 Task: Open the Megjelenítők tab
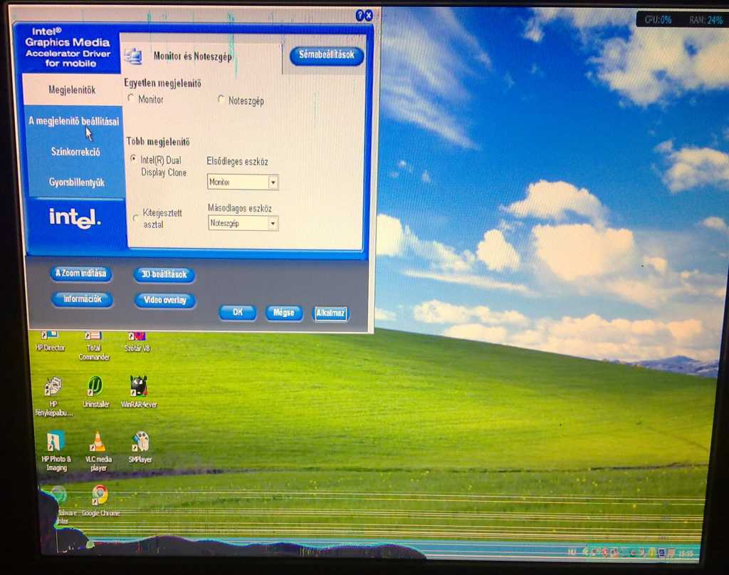coord(72,89)
